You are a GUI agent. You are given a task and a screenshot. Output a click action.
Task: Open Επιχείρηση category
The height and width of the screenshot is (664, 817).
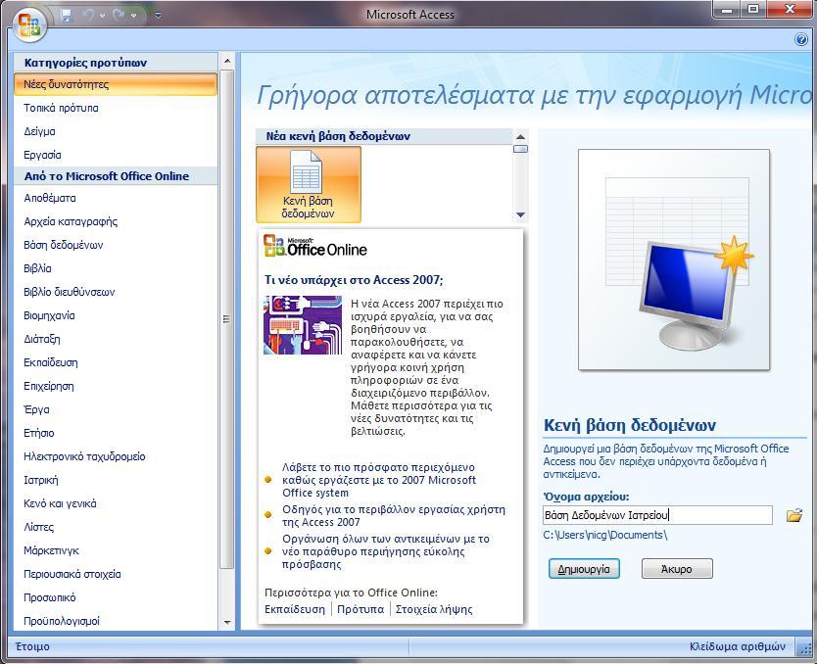116,386
